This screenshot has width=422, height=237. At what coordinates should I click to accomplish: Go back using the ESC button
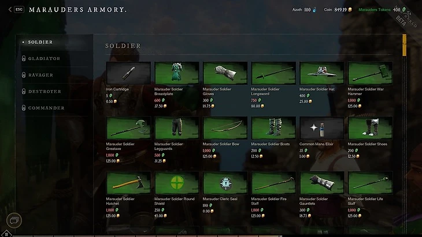[19, 9]
